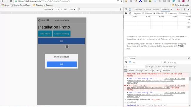Start timeline recording with record button
The height and width of the screenshot is (107, 191).
(x=126, y=13)
